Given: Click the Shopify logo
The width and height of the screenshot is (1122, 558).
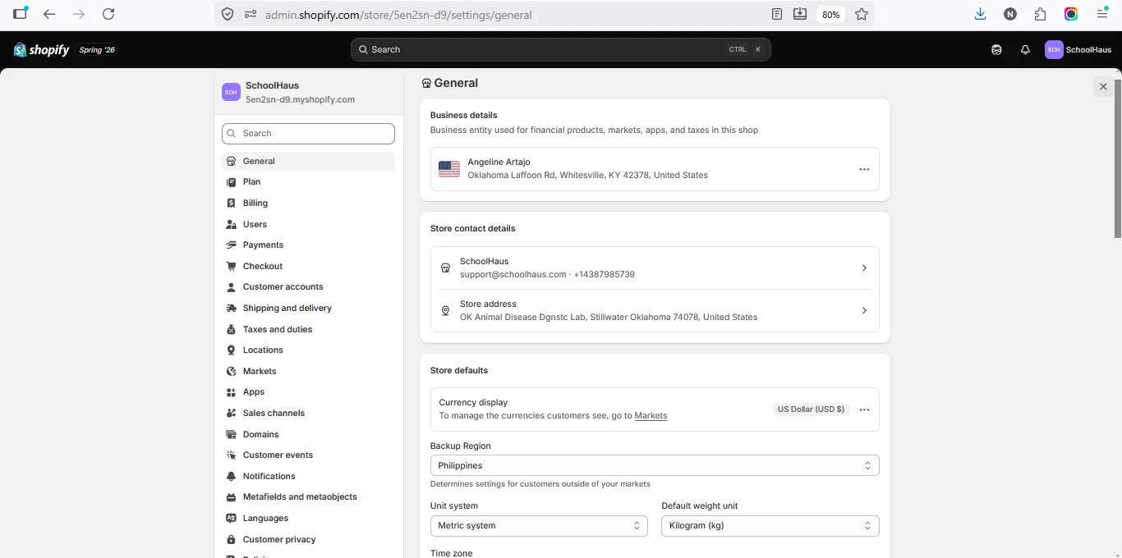Looking at the screenshot, I should point(41,49).
